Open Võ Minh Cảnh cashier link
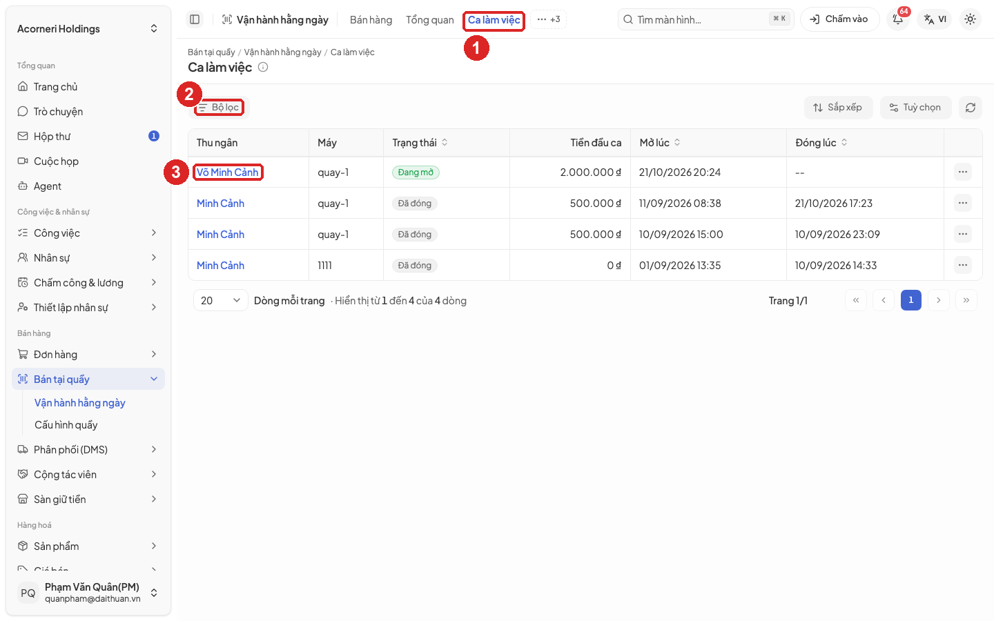 (228, 172)
